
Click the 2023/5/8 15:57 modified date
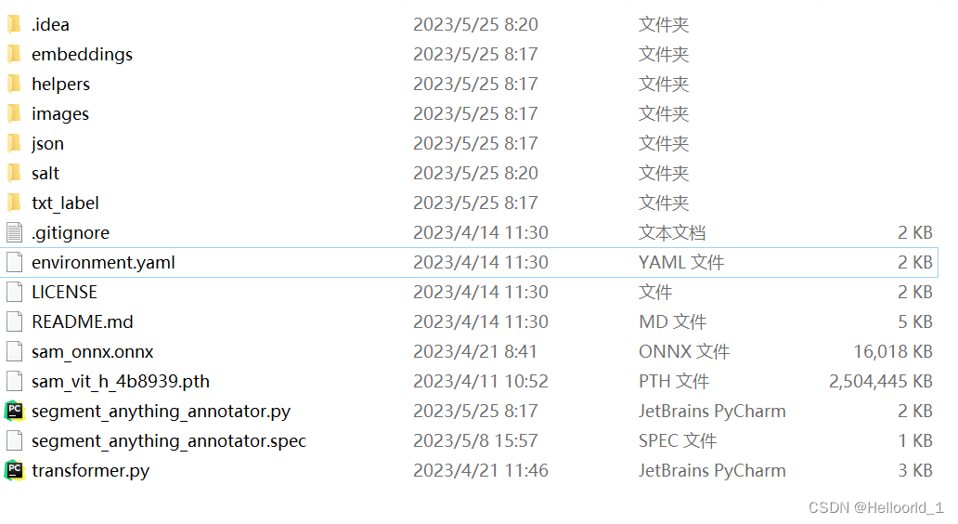point(475,440)
